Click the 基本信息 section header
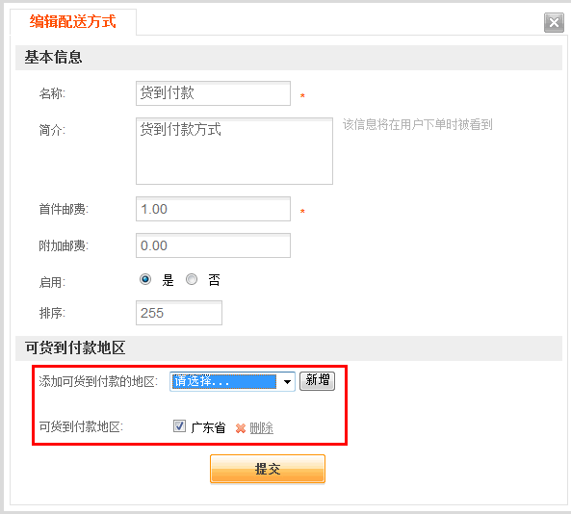571x514 pixels. click(x=289, y=58)
